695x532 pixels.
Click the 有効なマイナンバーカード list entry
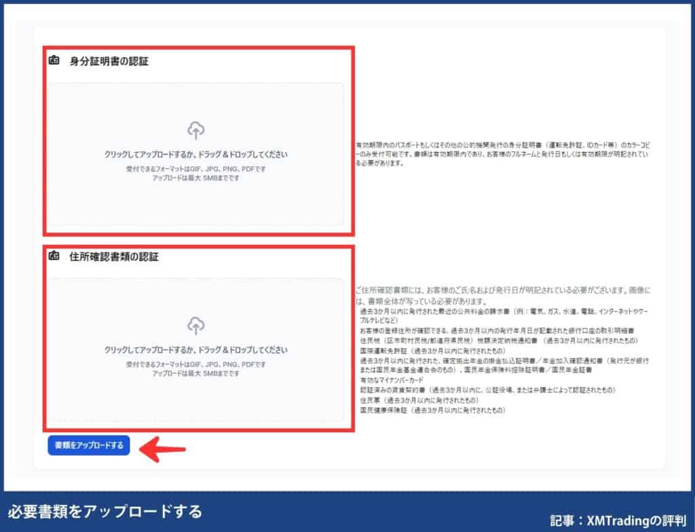[392, 380]
